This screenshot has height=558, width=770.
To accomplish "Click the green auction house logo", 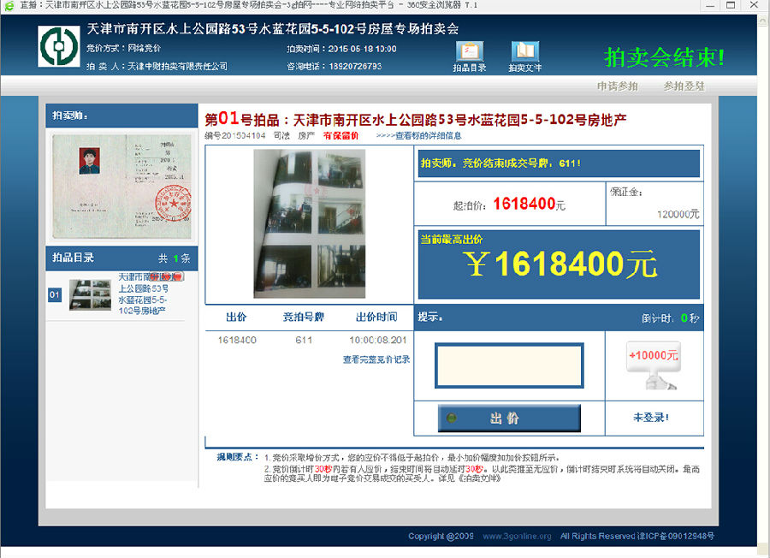I will pyautogui.click(x=58, y=47).
